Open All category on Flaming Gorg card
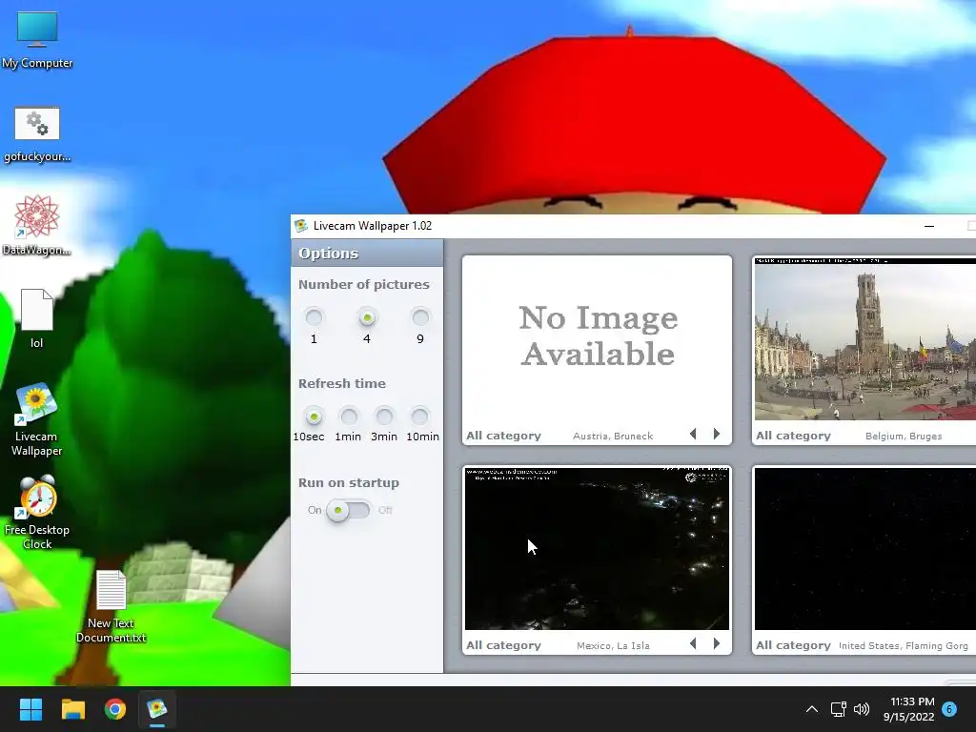 (x=793, y=645)
